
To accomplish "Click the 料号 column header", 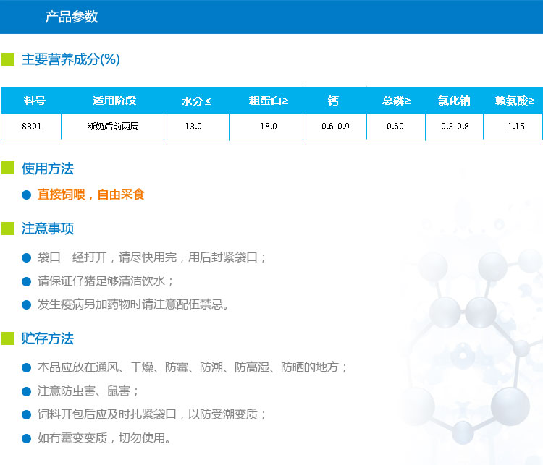I will click(34, 101).
